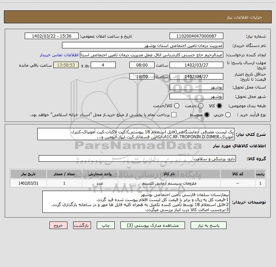Click item name 'ملزومات سیستم آزمایش کلسیم'

click(x=169, y=183)
